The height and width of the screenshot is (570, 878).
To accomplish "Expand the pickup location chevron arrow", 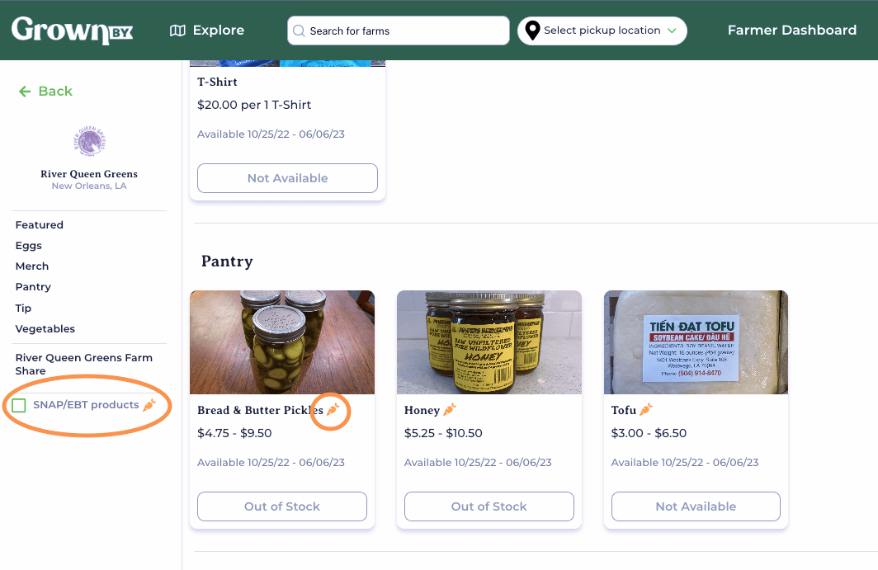I will click(671, 31).
